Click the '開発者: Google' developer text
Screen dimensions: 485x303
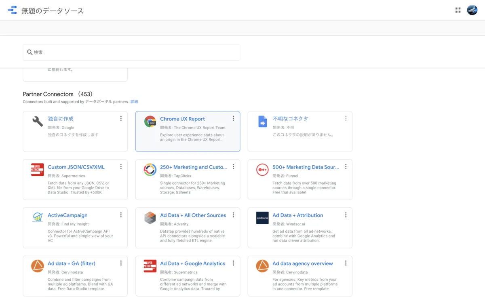(x=61, y=128)
